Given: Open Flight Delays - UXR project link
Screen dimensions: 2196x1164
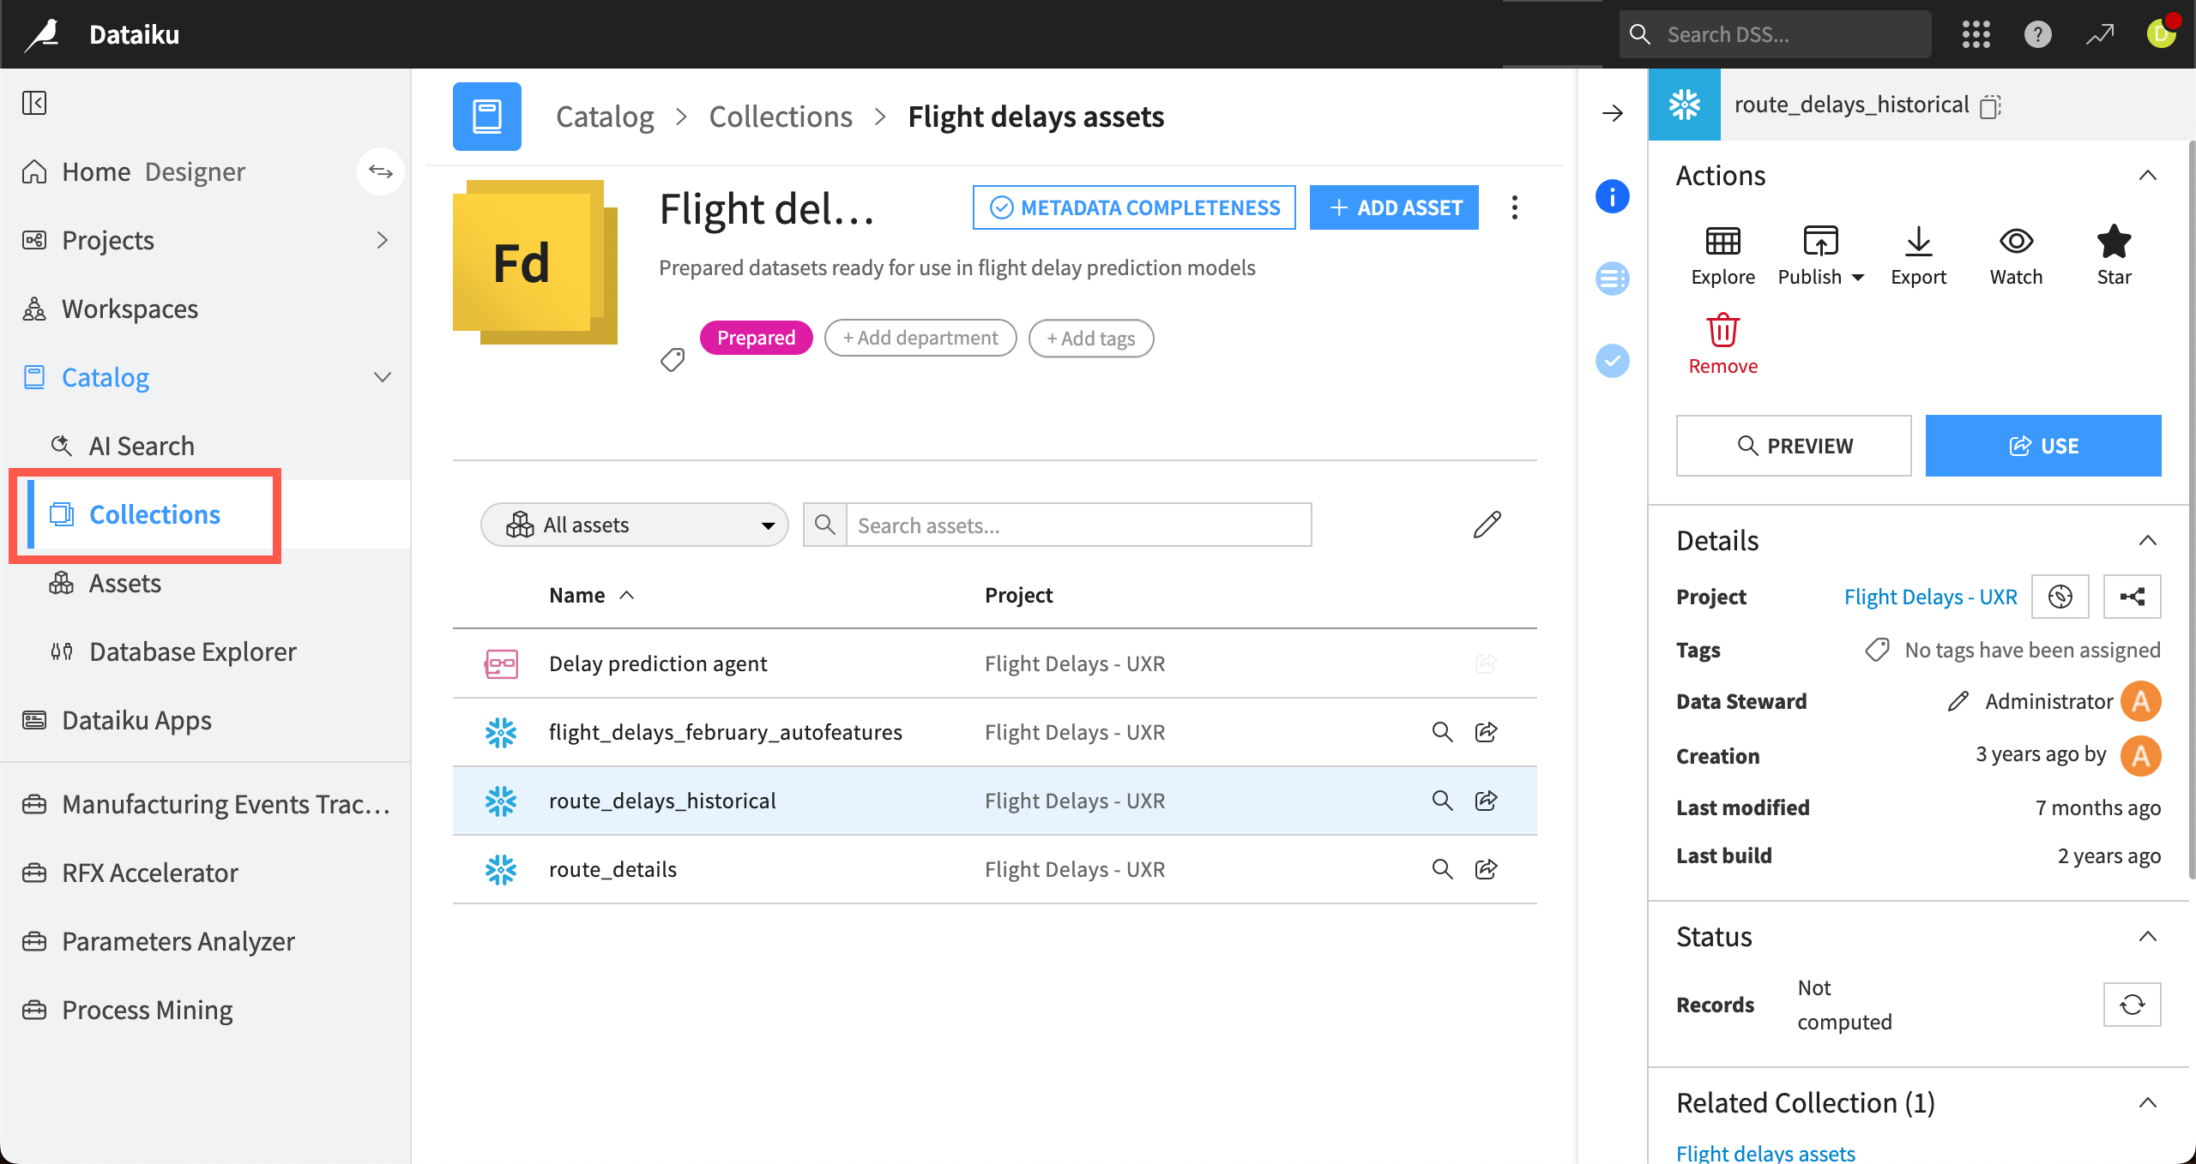Looking at the screenshot, I should pyautogui.click(x=1931, y=597).
